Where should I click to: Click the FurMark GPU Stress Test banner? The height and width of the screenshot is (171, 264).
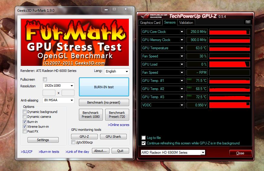tap(75, 42)
